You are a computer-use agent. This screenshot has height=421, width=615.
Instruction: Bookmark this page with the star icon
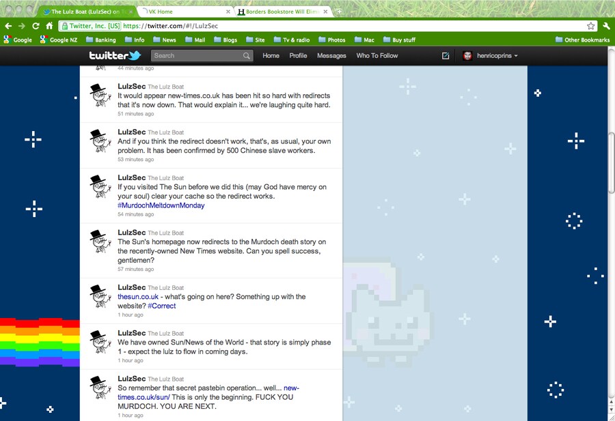point(590,26)
